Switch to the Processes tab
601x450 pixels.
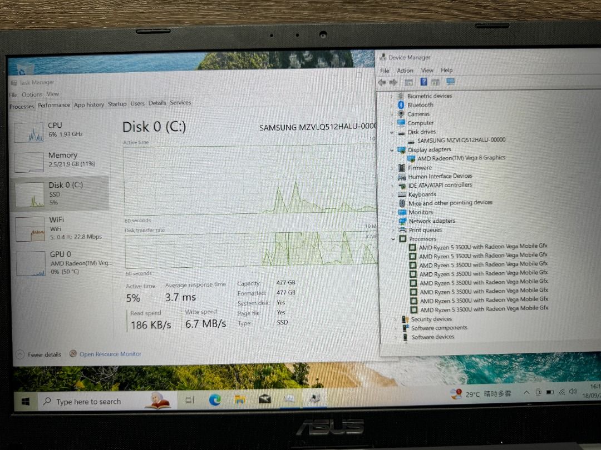[x=21, y=106]
